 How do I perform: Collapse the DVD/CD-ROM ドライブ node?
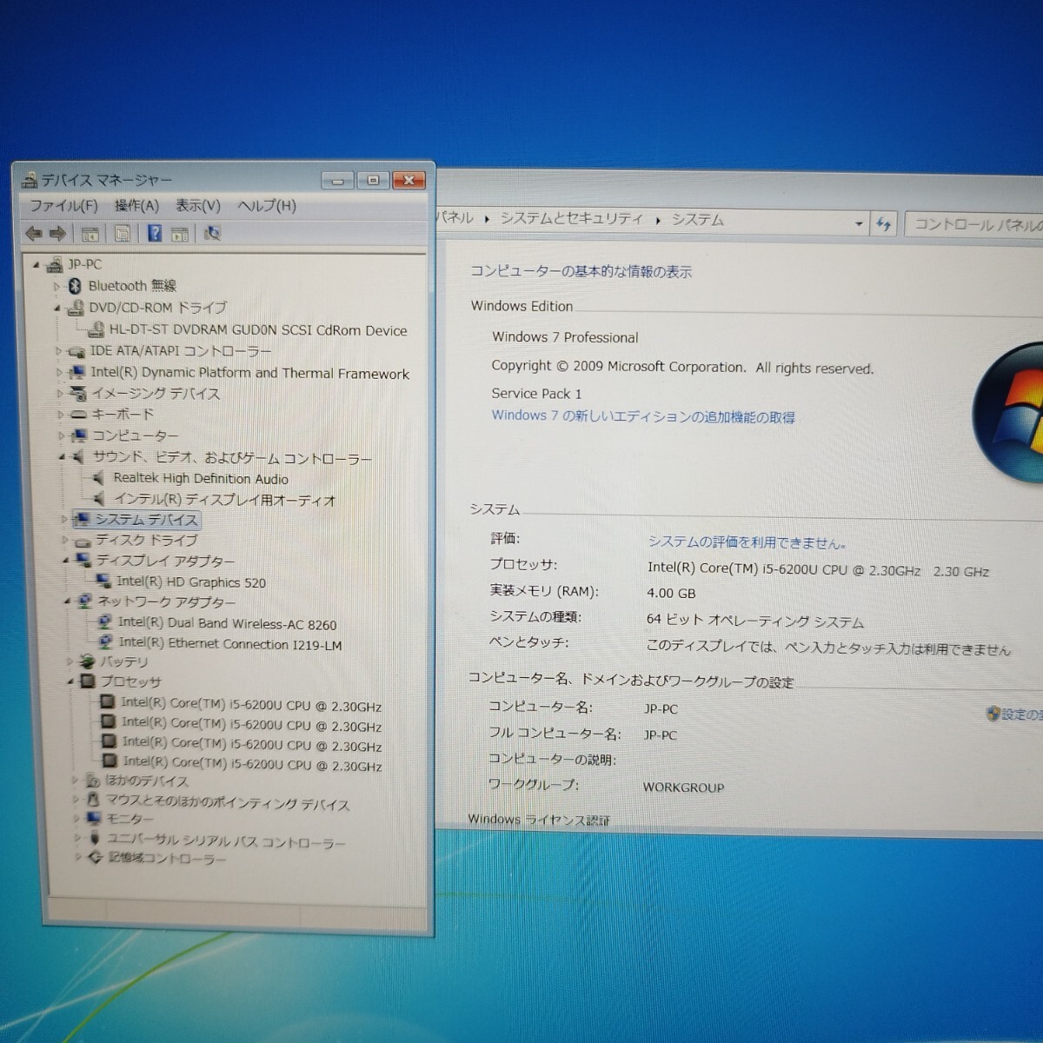click(57, 308)
